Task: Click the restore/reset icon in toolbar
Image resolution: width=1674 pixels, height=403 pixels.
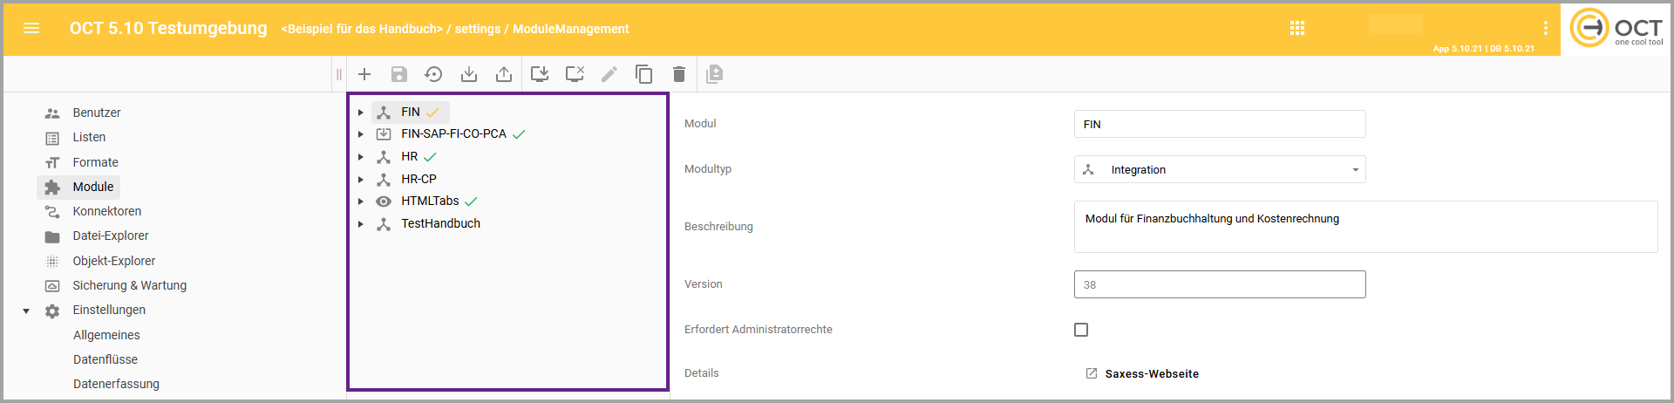Action: point(433,74)
